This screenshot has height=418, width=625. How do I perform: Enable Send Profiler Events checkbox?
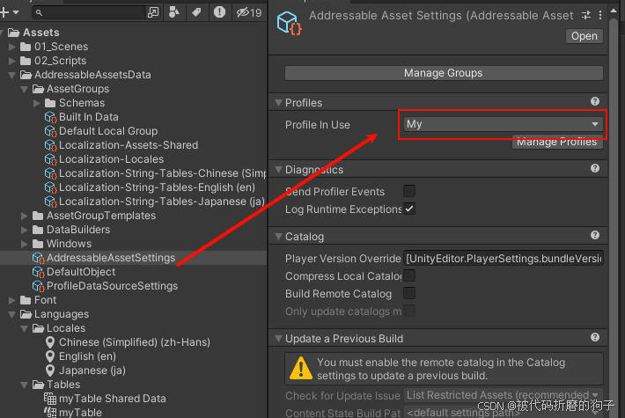click(409, 191)
